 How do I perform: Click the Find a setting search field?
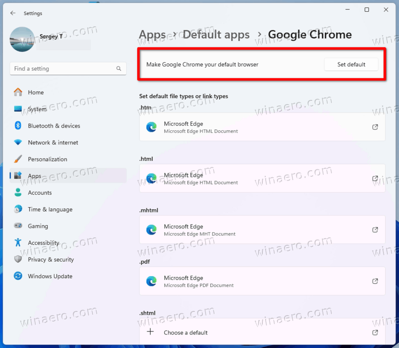click(x=68, y=68)
